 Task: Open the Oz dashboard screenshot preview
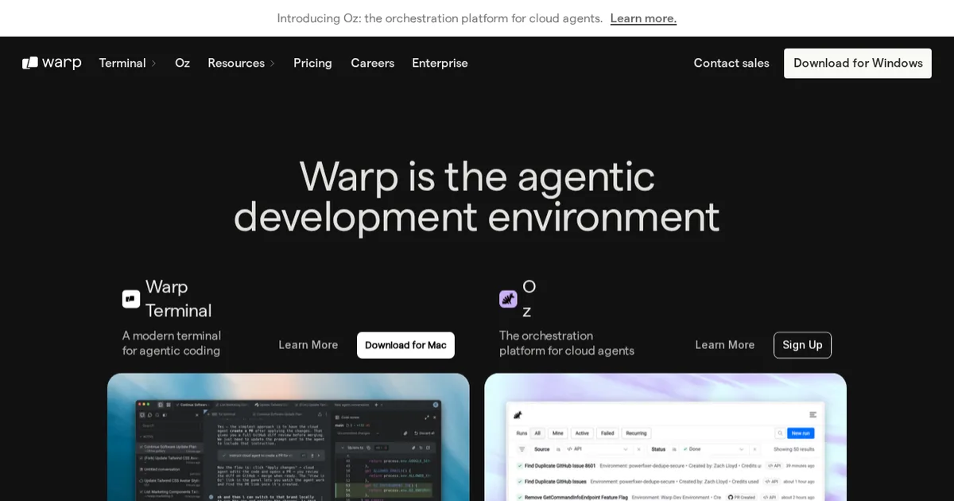pyautogui.click(x=665, y=437)
